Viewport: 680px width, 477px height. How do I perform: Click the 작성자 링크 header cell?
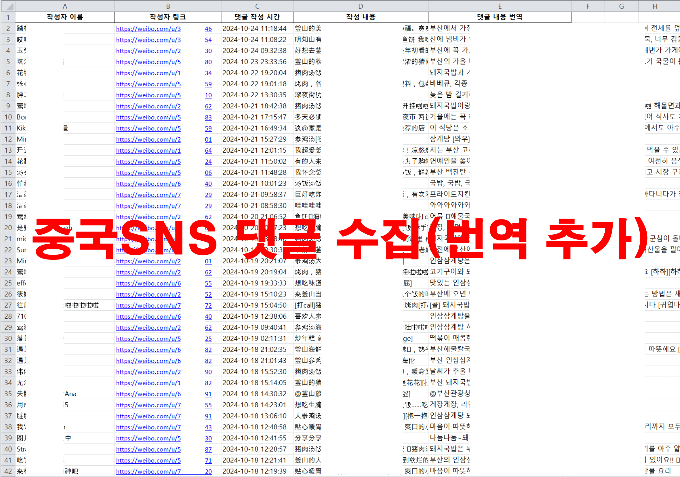point(168,17)
